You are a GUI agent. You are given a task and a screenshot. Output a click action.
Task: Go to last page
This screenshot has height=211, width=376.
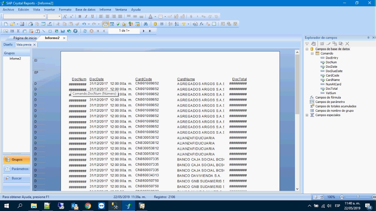pos(150,31)
